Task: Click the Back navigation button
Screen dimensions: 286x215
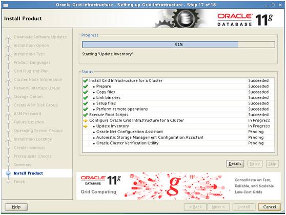Action: click(195, 207)
